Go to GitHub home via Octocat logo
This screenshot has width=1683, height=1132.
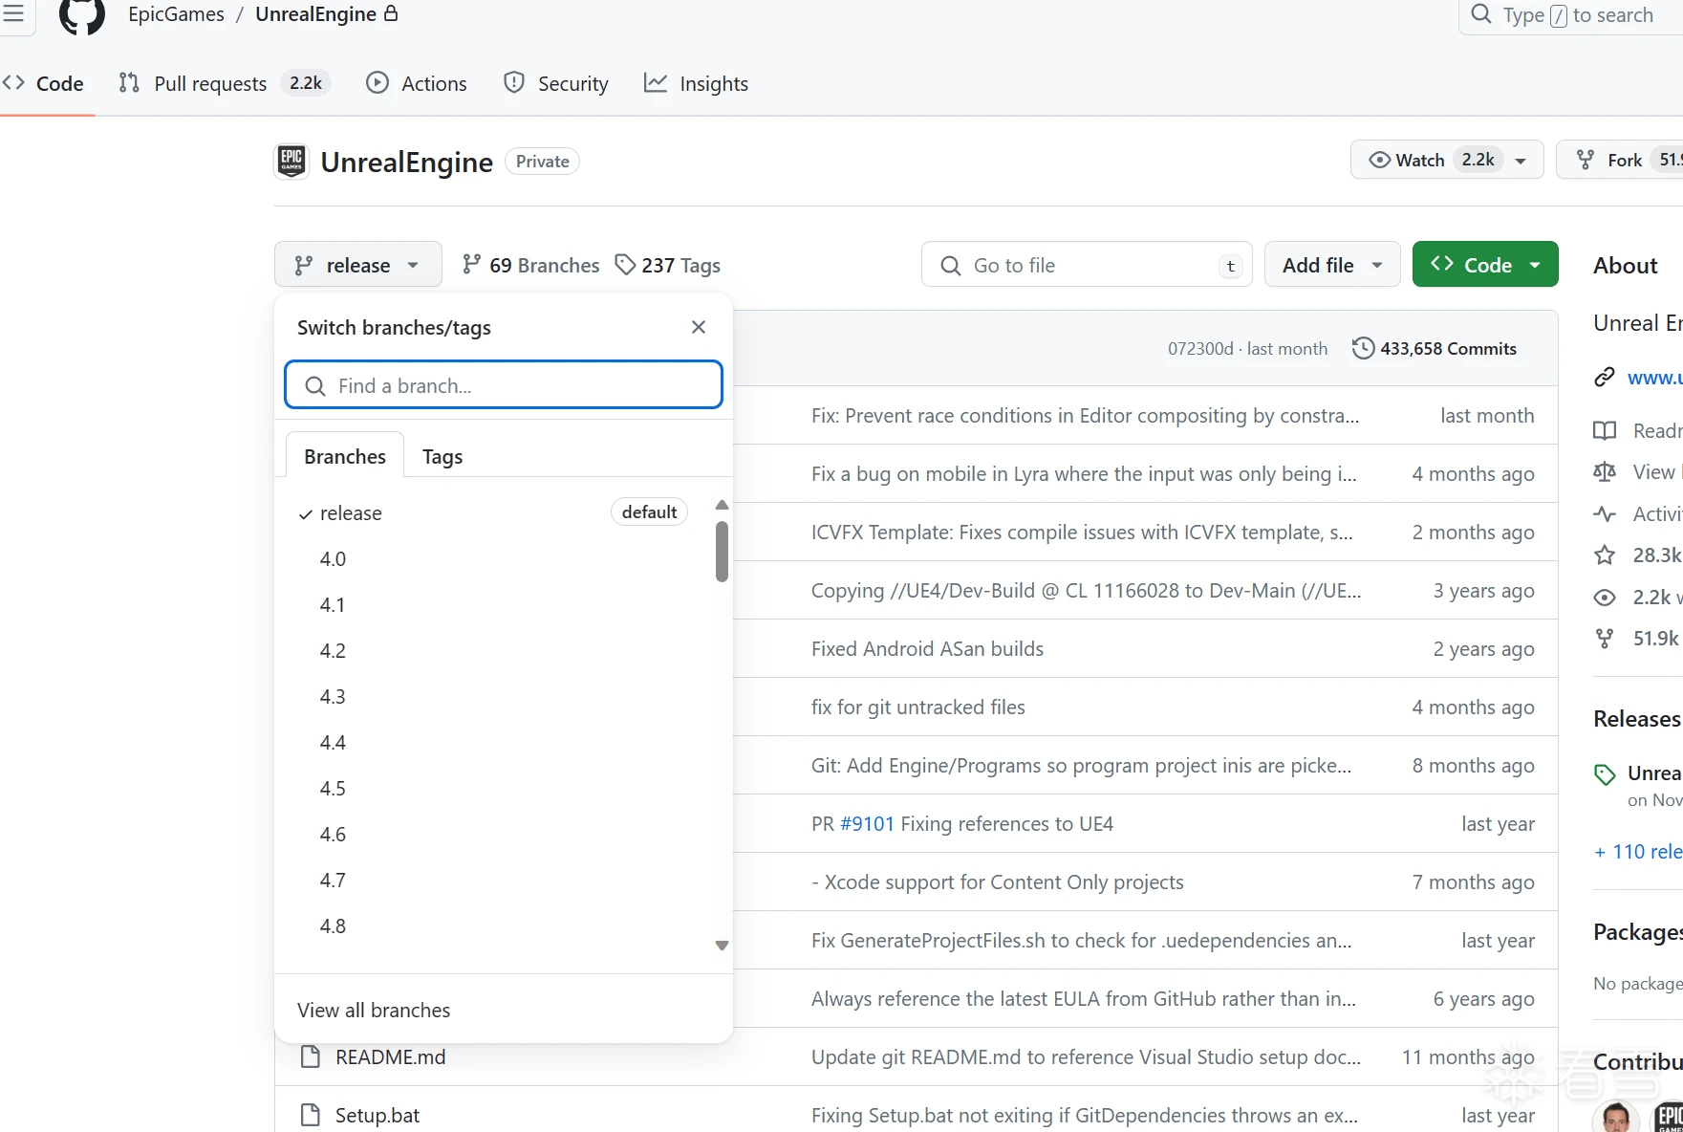coord(82,15)
